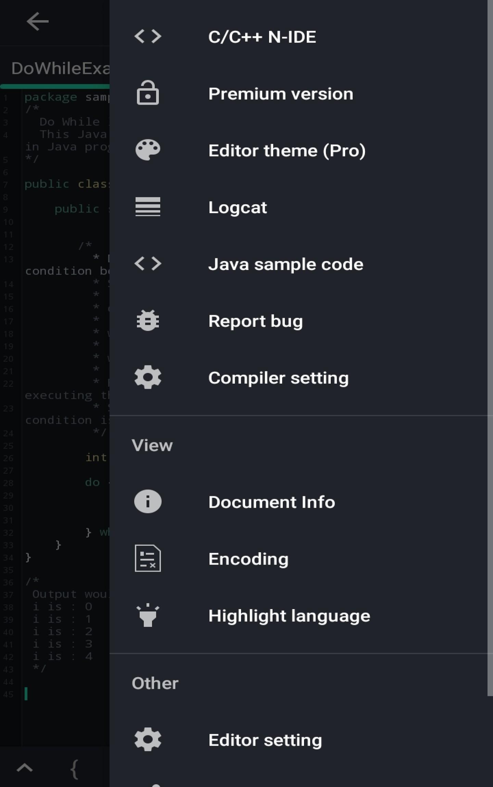Click the Premium version lock icon
This screenshot has height=787, width=493.
click(148, 93)
